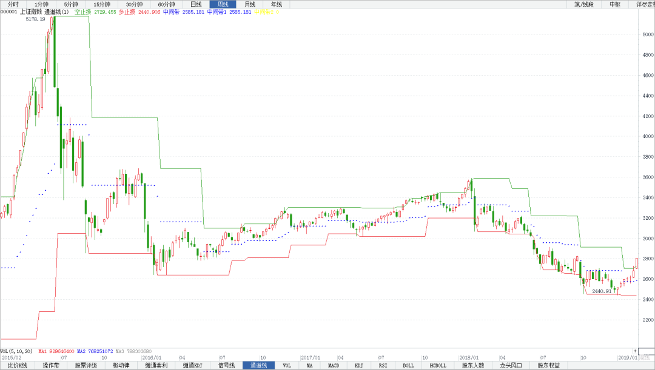655x370 pixels.
Task: Switch to the 缠通套利 indicator
Action: click(156, 366)
